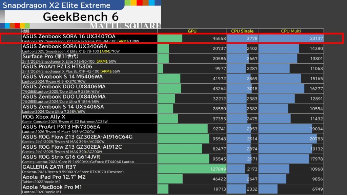Click the CPU Multi column header

click(x=291, y=31)
